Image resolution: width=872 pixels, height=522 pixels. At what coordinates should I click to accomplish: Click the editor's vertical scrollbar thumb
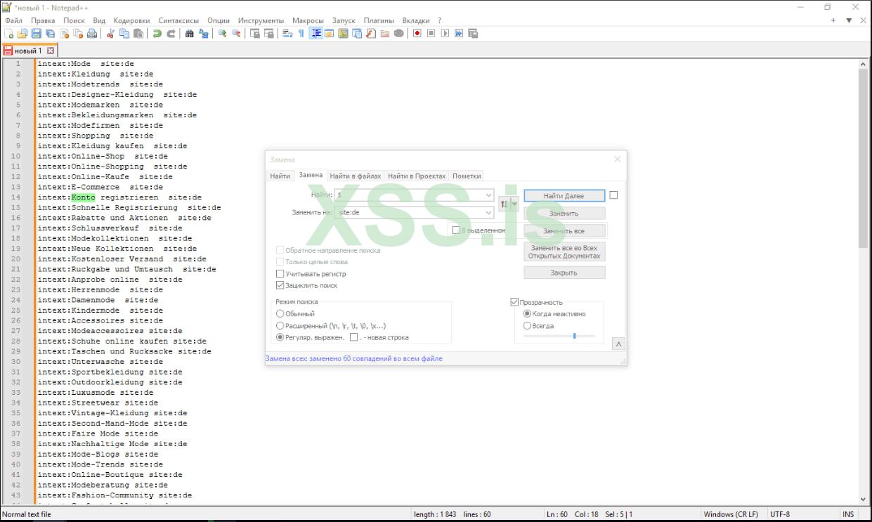pyautogui.click(x=863, y=158)
